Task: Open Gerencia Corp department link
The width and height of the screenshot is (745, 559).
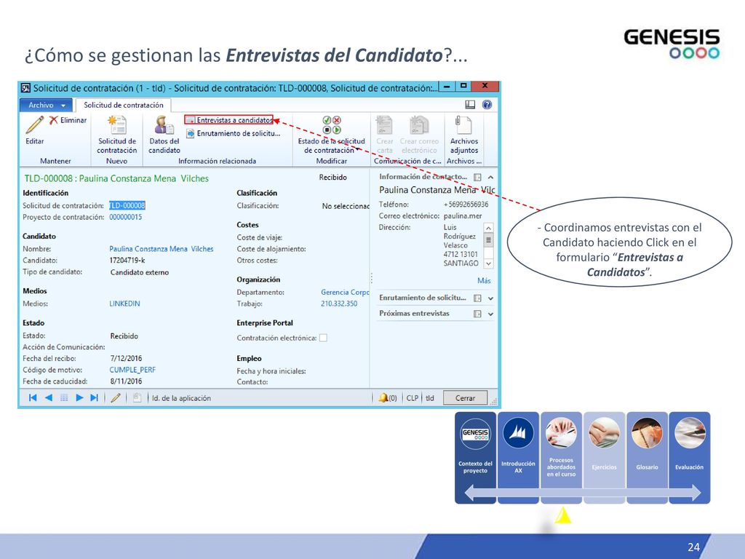Action: [x=344, y=293]
